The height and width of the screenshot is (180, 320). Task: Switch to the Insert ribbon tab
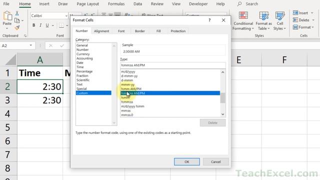tap(44, 4)
